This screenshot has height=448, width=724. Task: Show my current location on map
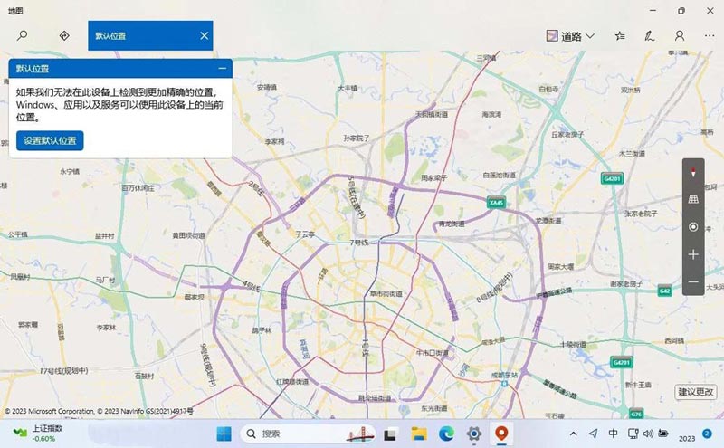click(693, 227)
